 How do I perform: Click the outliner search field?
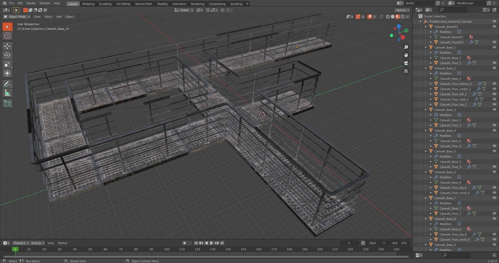tap(453, 10)
